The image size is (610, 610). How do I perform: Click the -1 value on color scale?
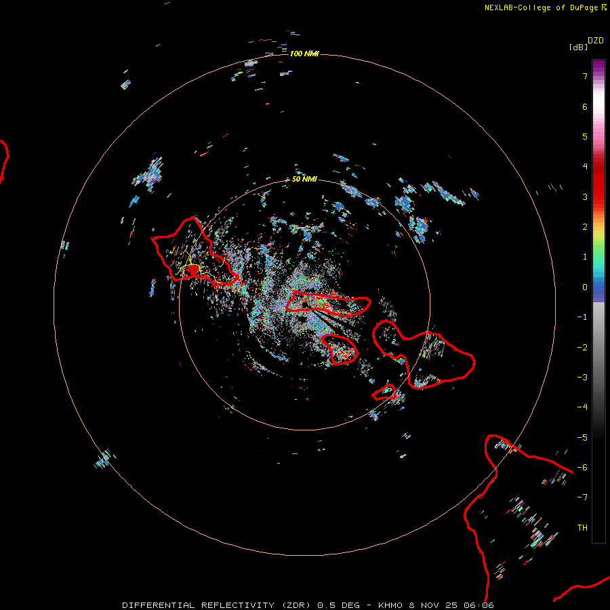coord(582,317)
